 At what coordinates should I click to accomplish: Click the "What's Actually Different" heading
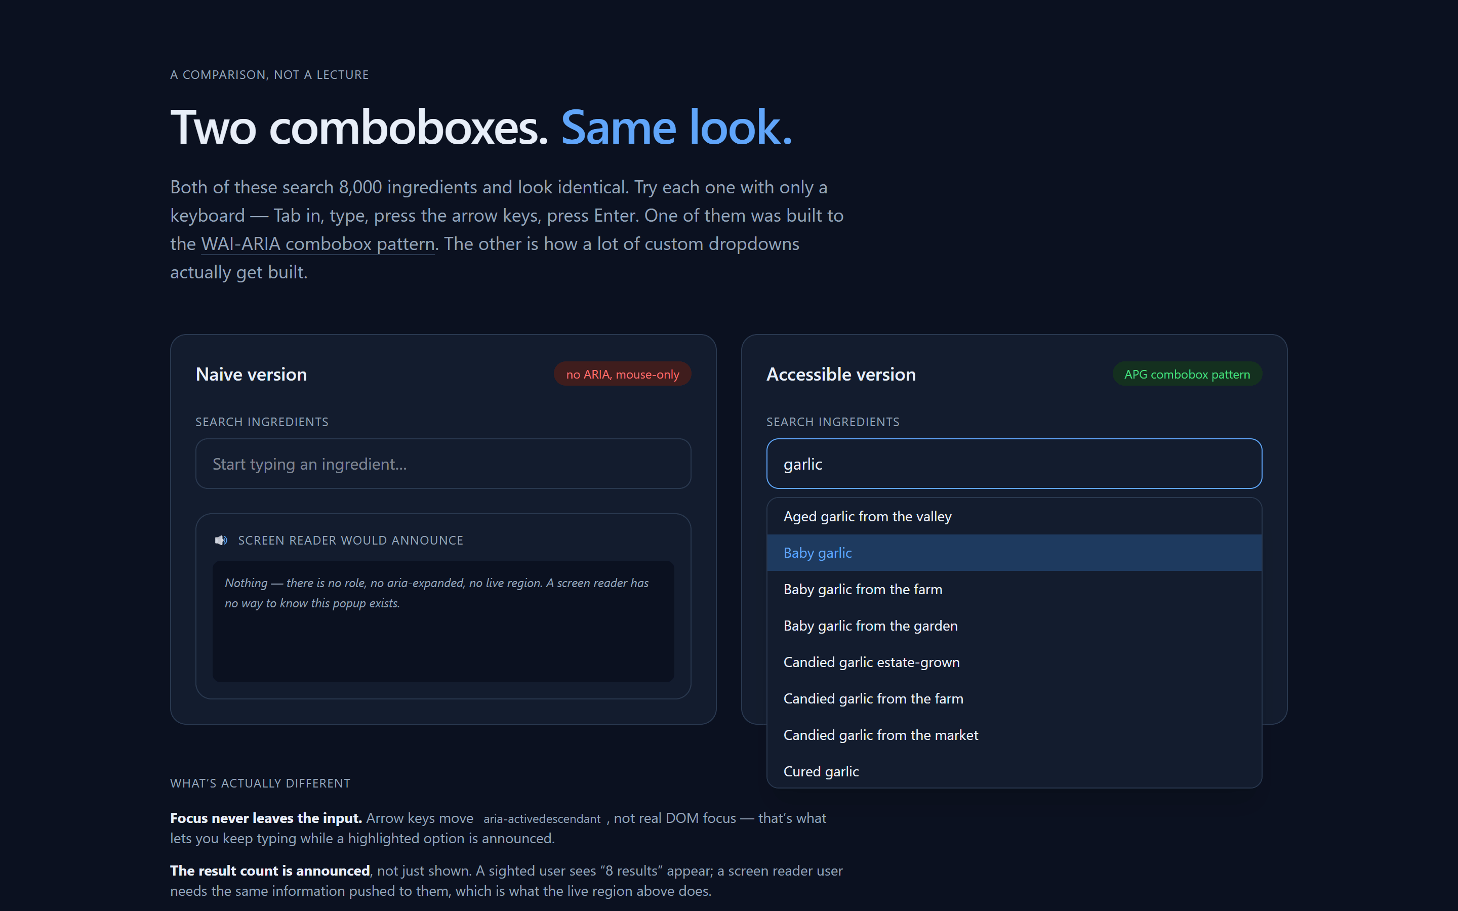pos(260,783)
